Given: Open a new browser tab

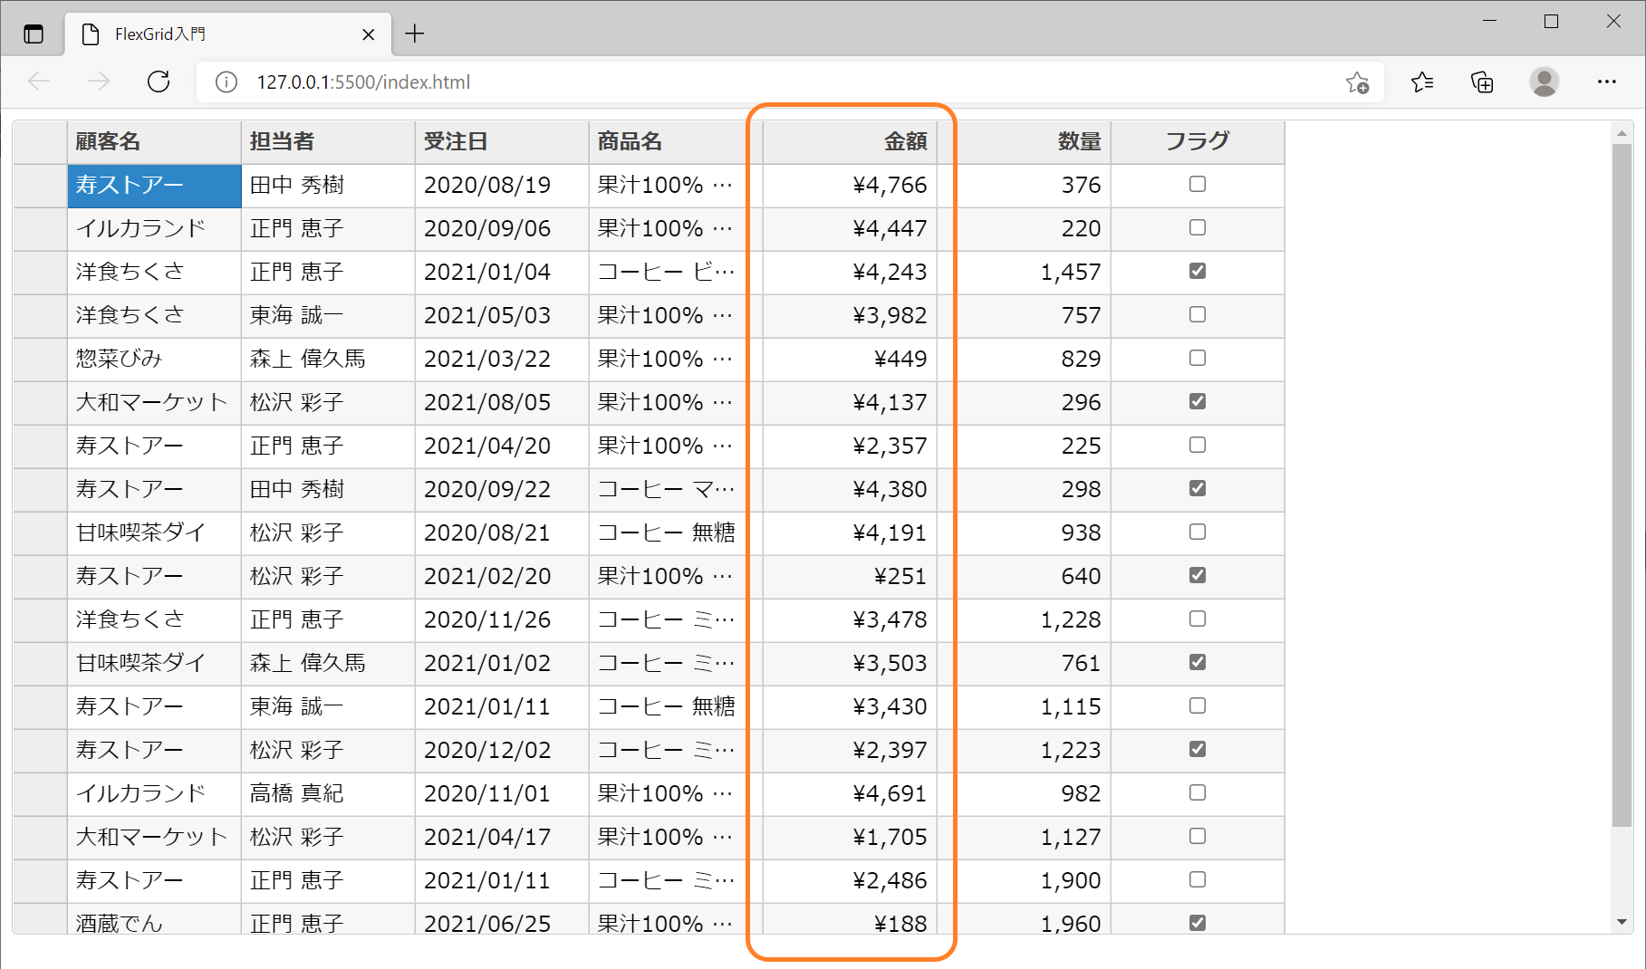Looking at the screenshot, I should click(x=415, y=34).
